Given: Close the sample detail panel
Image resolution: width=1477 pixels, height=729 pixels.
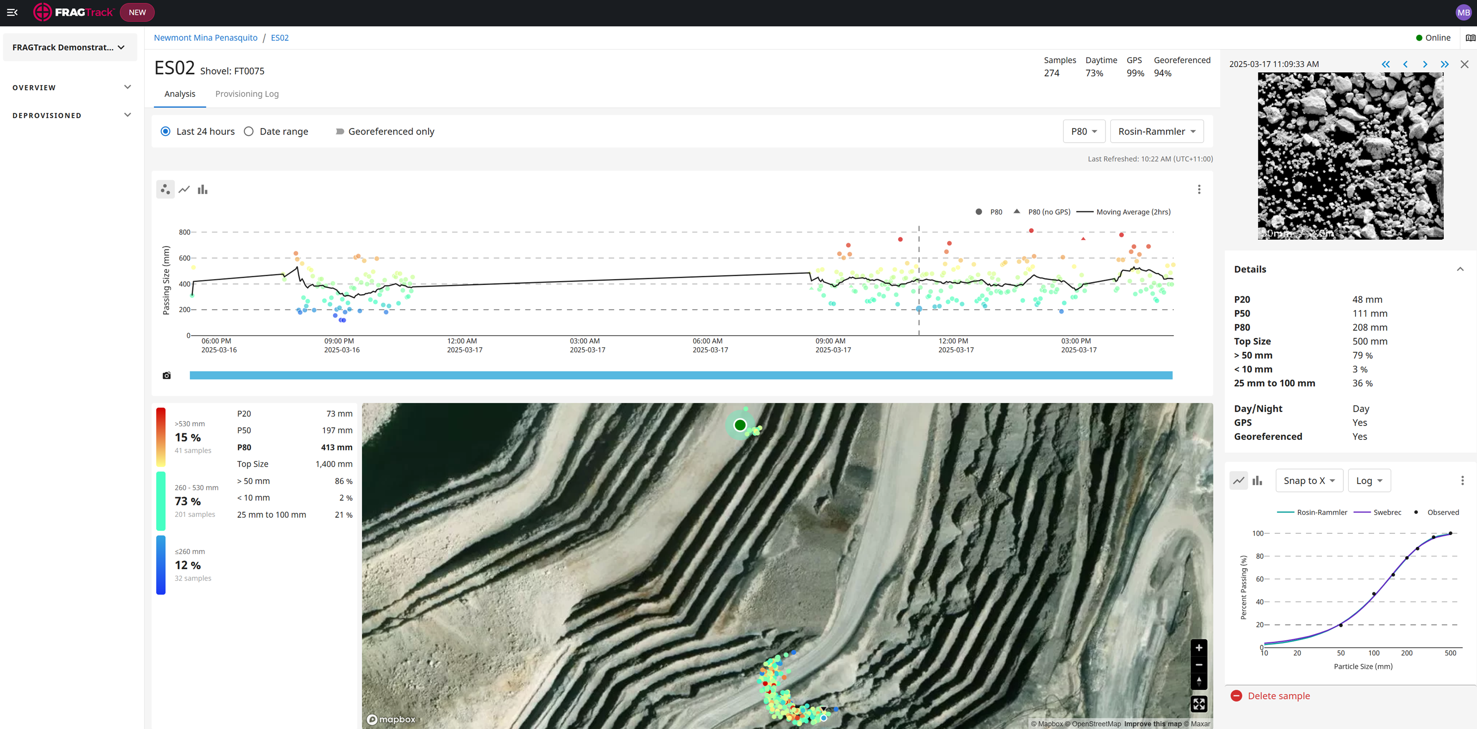Looking at the screenshot, I should click(1464, 64).
